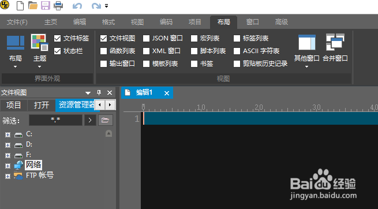Pin the 文件视图 panel with the pushpin icon
The height and width of the screenshot is (209, 378).
coord(99,92)
